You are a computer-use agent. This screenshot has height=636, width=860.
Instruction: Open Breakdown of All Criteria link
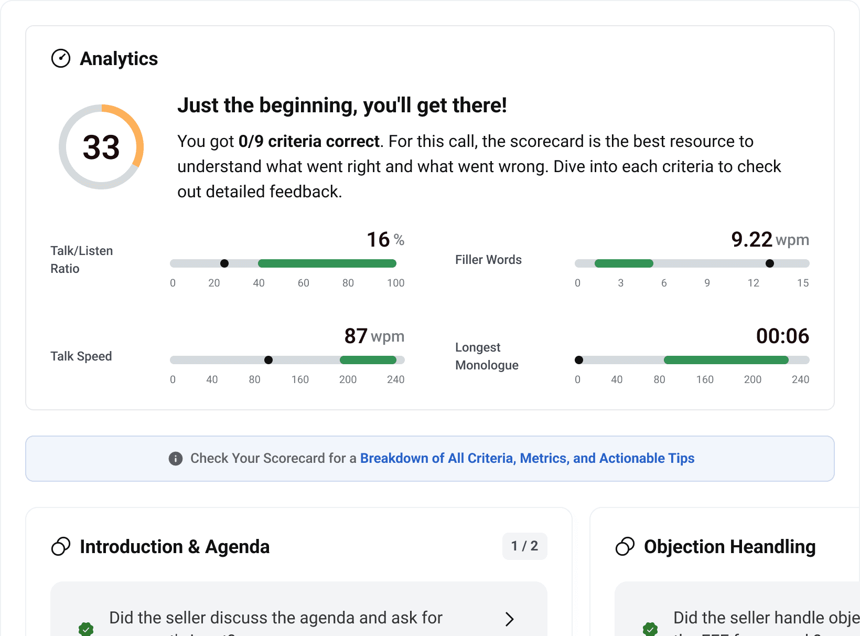click(527, 458)
